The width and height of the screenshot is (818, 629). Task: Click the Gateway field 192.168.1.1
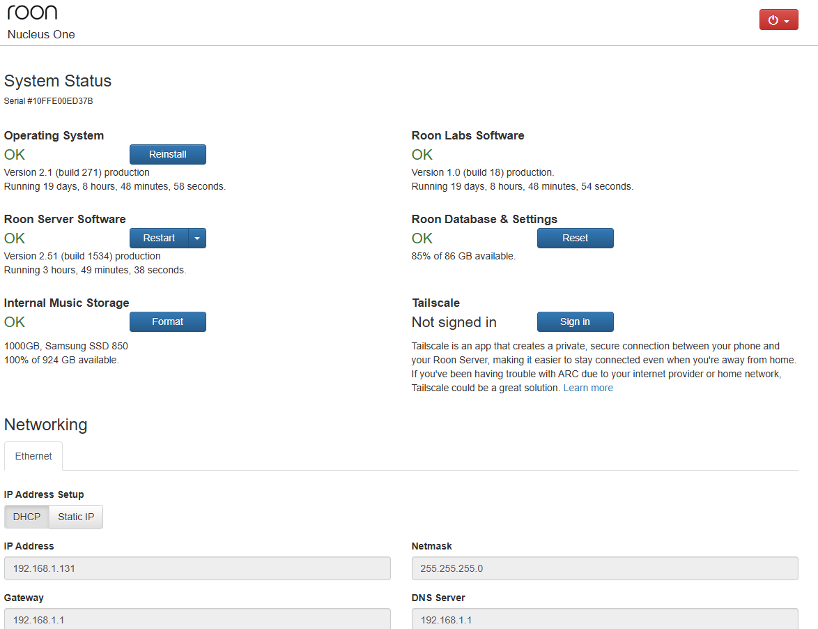click(x=197, y=619)
